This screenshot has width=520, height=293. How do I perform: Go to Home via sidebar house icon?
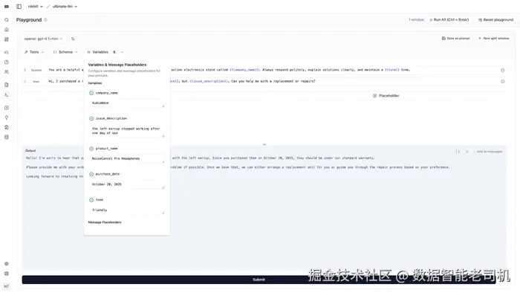coord(6,30)
